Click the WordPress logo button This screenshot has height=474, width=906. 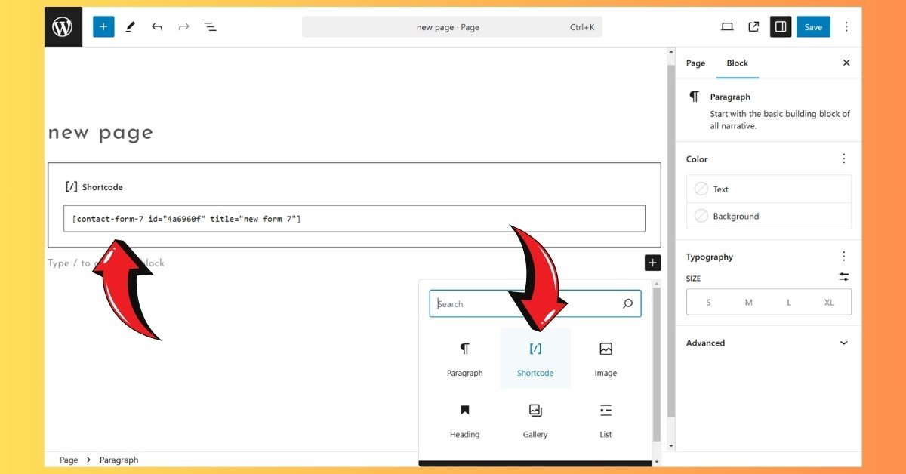63,27
